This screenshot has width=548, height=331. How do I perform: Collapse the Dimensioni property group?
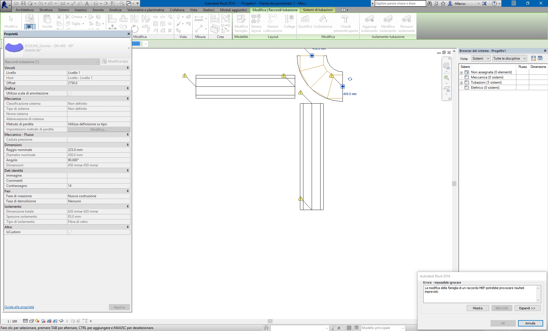128,145
